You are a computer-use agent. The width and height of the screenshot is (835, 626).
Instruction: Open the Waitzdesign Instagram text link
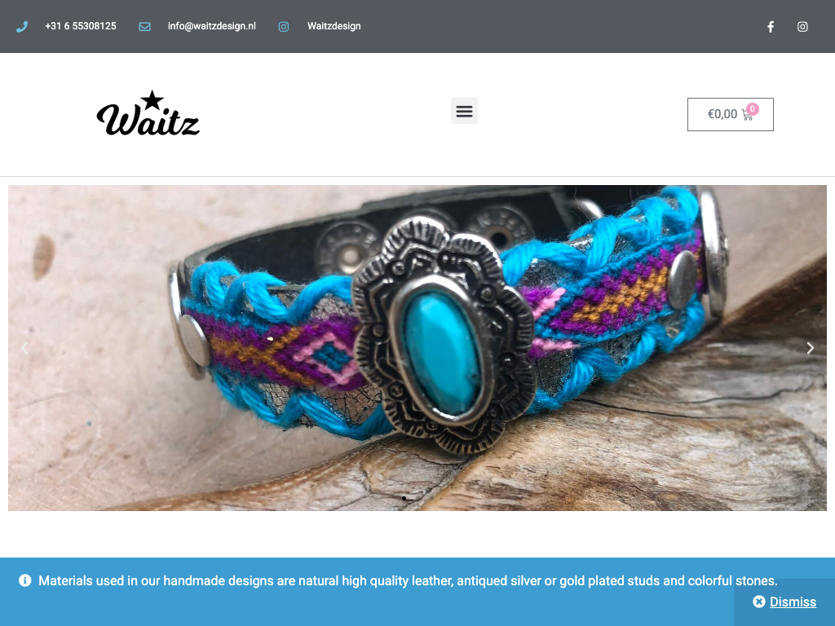tap(334, 26)
